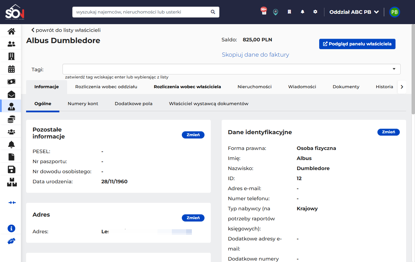Open the envelope messages sidebar icon
Viewport: 415px width, 262px height.
[x=11, y=94]
